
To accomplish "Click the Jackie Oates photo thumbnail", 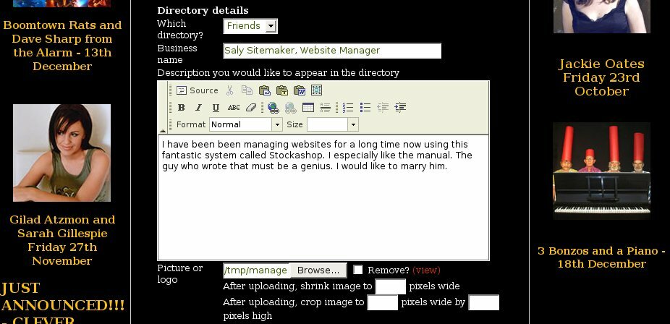I will [602, 16].
